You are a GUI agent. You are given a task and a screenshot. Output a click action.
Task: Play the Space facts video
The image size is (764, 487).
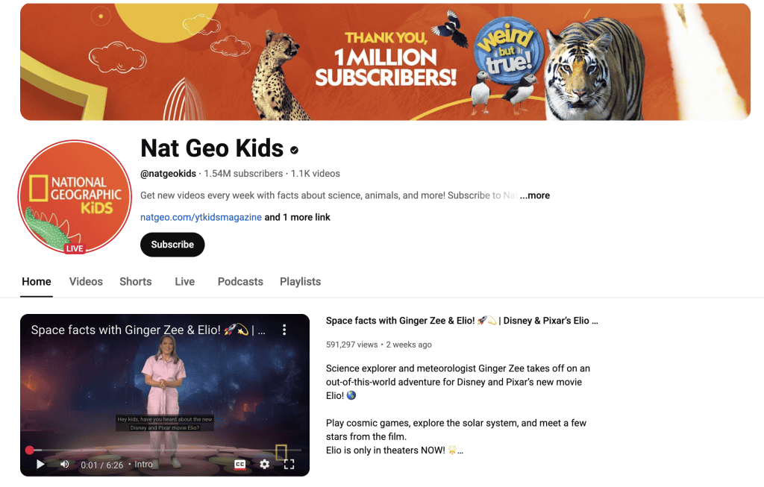point(40,464)
